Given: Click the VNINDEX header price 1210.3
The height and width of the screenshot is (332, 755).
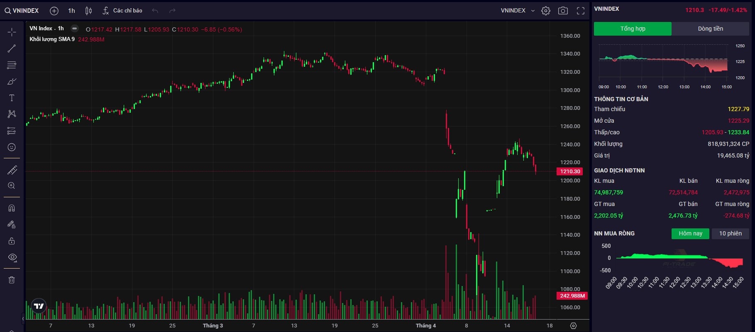Looking at the screenshot, I should pyautogui.click(x=694, y=10).
